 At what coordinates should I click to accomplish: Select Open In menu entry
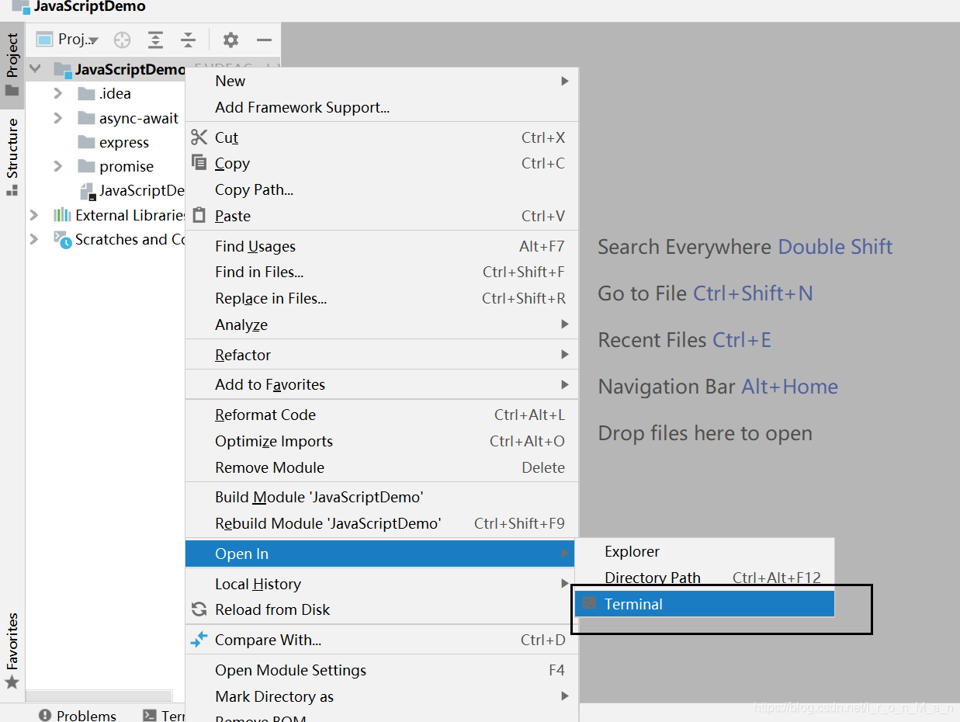click(x=380, y=554)
